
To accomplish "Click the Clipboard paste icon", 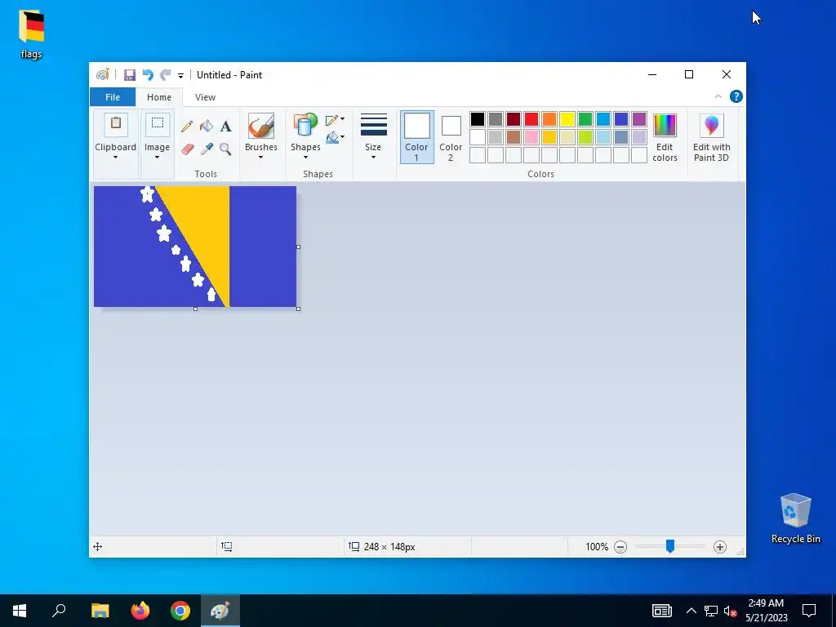I will point(116,124).
